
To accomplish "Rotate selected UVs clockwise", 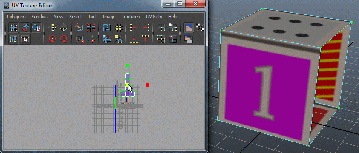I will [64, 39].
